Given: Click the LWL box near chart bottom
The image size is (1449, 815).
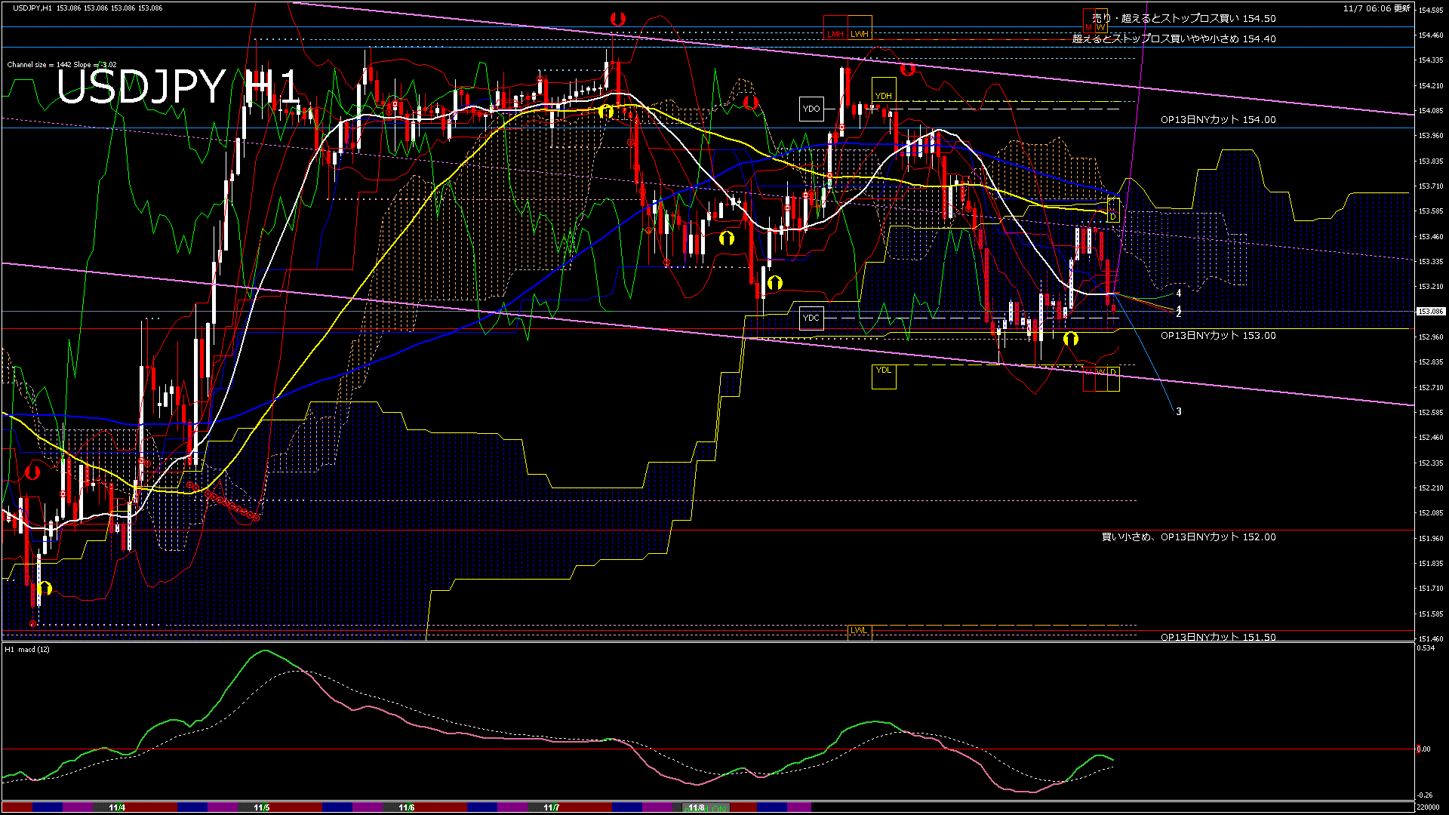Looking at the screenshot, I should [859, 631].
